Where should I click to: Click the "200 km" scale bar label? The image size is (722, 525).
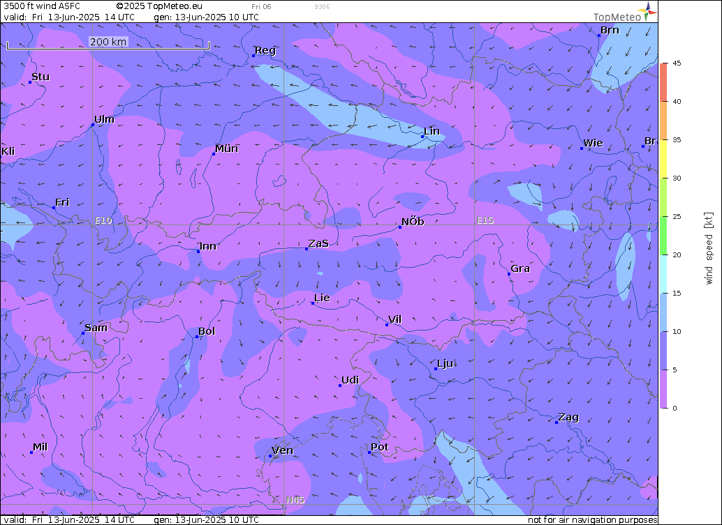108,41
